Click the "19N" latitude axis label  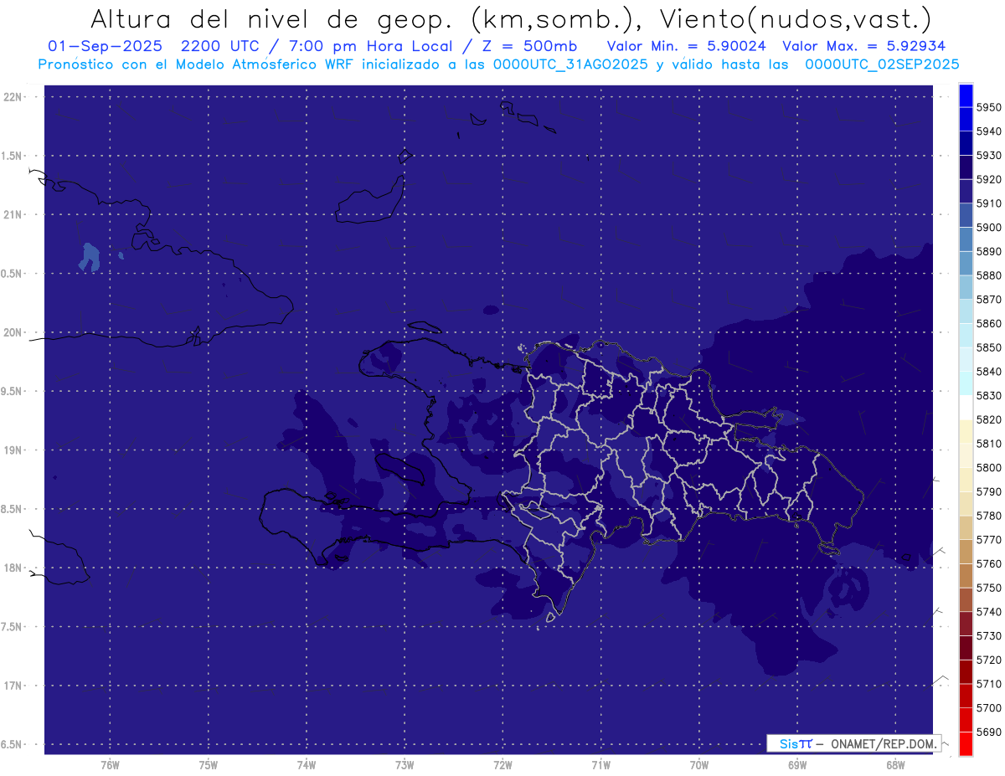tap(14, 450)
